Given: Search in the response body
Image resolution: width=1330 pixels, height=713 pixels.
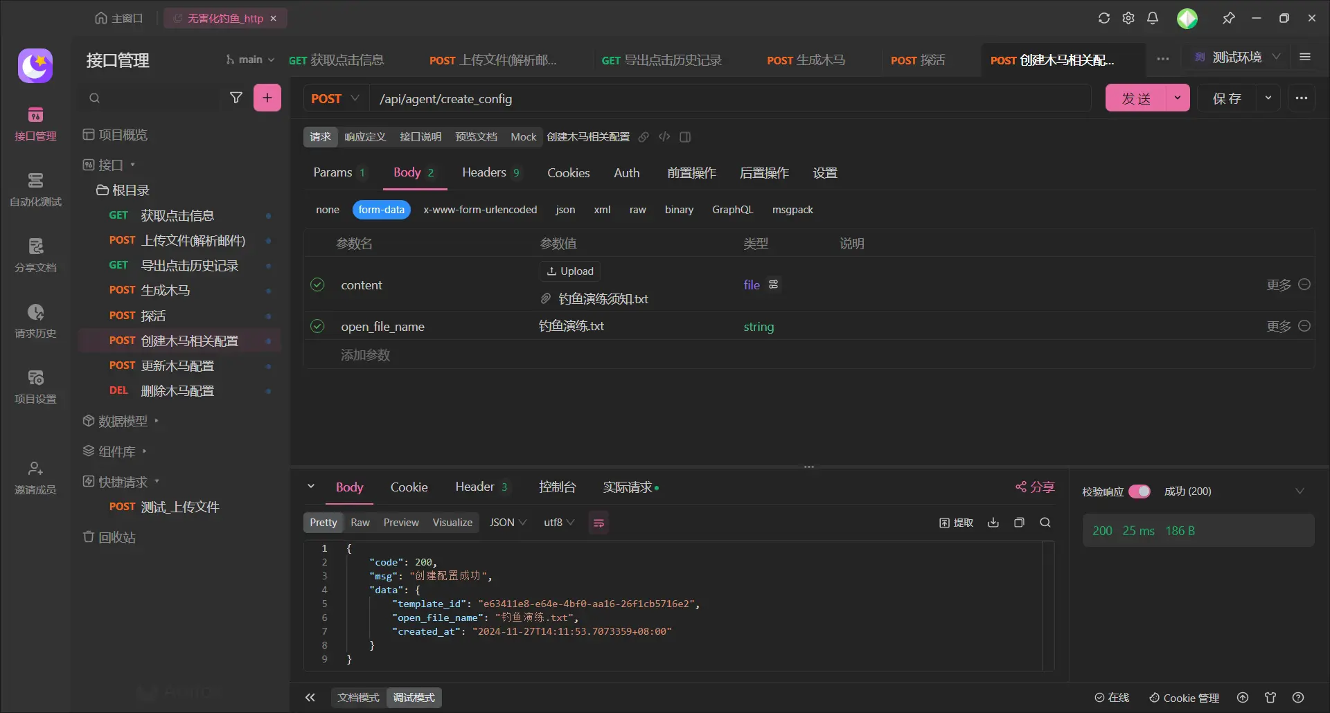Looking at the screenshot, I should [x=1045, y=523].
